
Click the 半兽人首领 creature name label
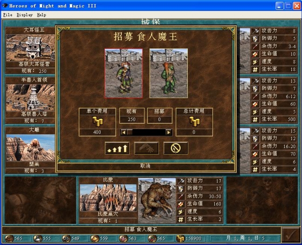click(34, 80)
